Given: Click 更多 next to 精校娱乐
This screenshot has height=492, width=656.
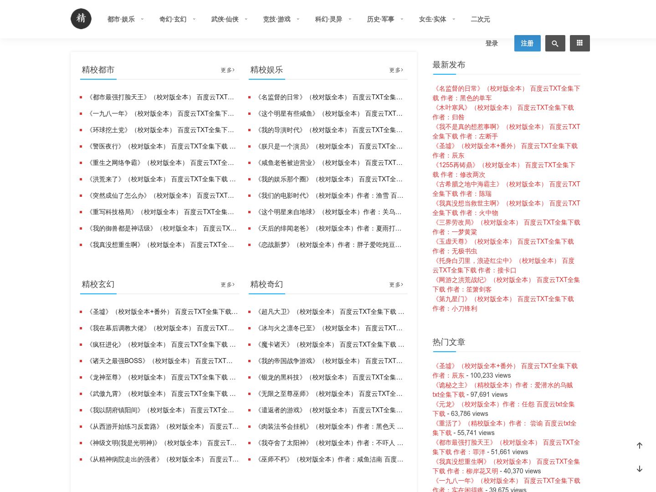Looking at the screenshot, I should (x=396, y=70).
